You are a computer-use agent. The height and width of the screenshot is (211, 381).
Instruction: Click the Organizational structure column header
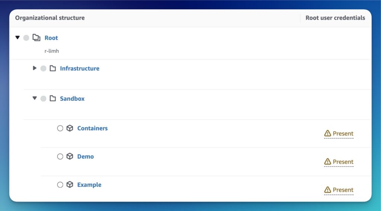50,18
